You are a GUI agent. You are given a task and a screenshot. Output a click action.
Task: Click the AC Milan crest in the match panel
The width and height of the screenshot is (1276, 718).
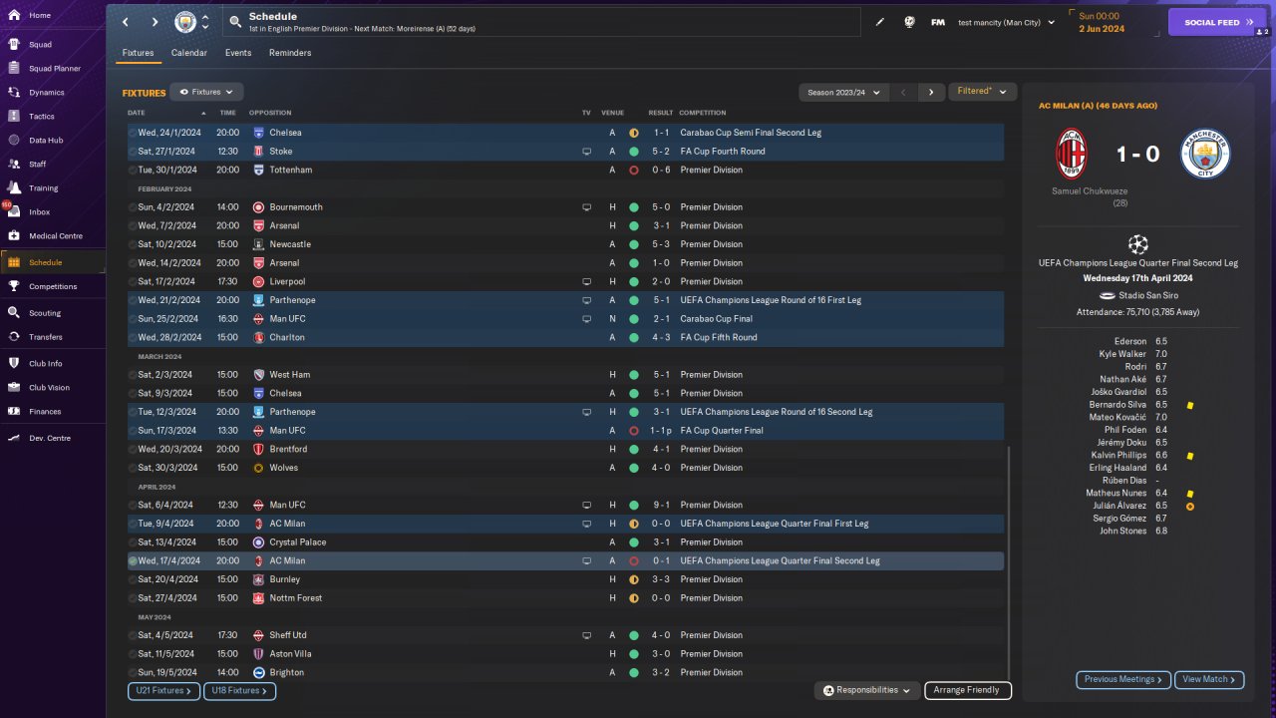1072,154
